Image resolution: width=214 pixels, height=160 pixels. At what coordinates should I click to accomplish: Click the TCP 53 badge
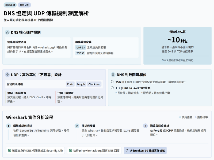(81, 53)
